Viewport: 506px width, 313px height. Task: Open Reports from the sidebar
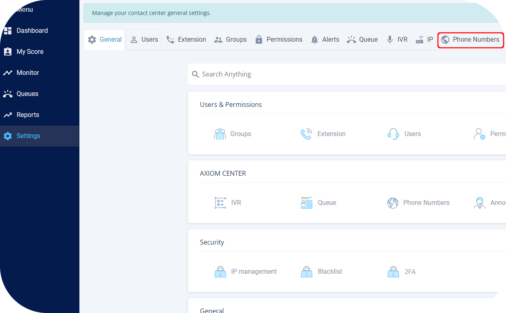(40, 115)
